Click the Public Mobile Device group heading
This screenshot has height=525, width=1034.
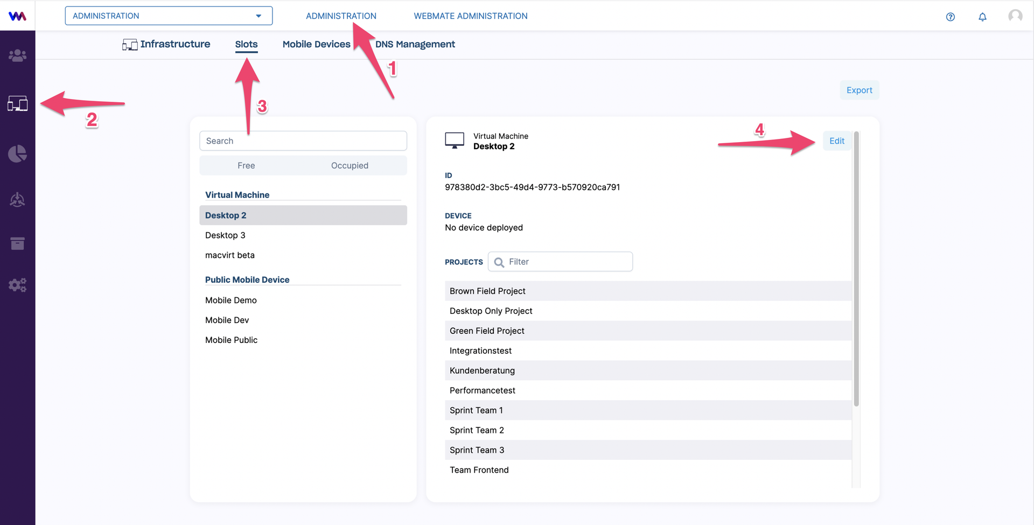[247, 279]
